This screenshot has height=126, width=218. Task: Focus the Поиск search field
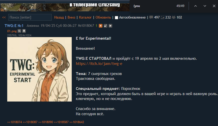(30, 17)
